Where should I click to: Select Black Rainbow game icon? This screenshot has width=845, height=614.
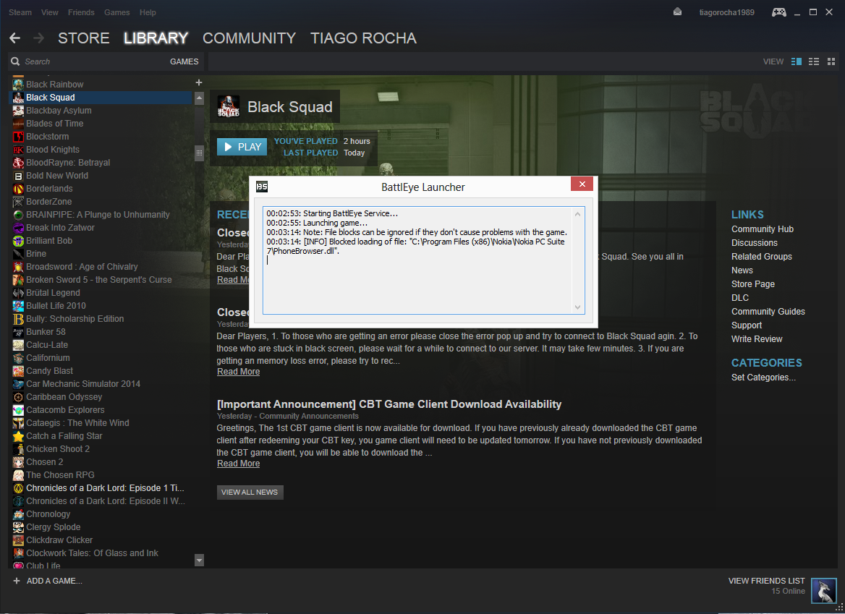coord(18,85)
